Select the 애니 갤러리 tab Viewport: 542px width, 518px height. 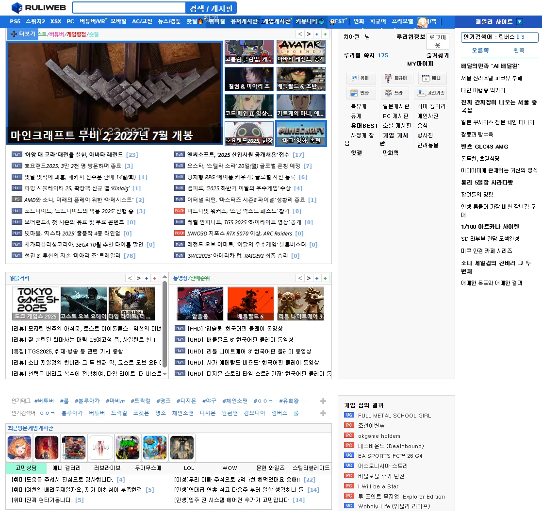tap(66, 468)
